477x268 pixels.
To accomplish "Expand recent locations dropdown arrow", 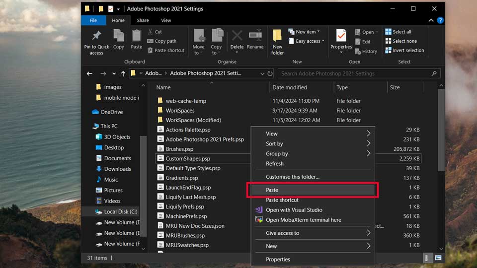I will pos(114,73).
